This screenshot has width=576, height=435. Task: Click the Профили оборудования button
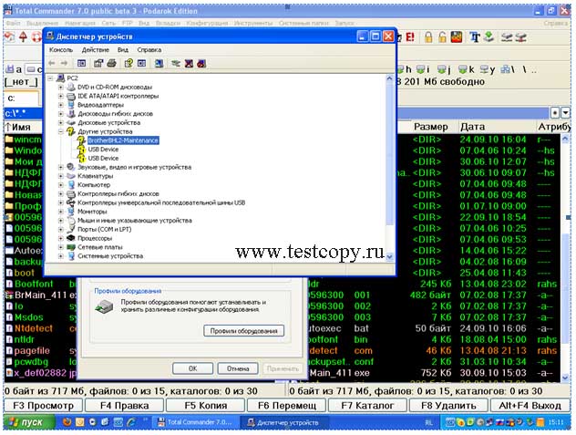(243, 331)
